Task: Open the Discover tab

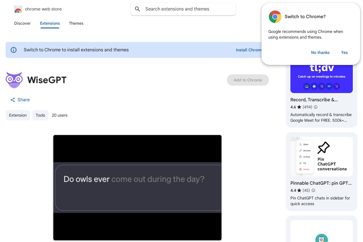Action: pyautogui.click(x=22, y=23)
